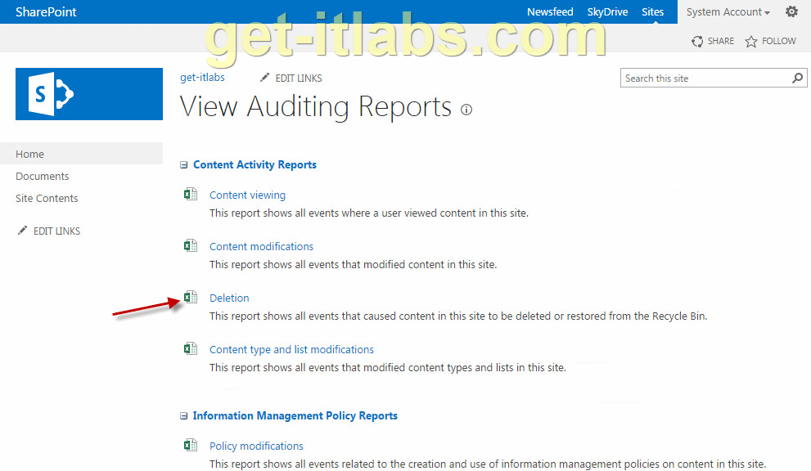Click the info icon beside page title
The image size is (811, 471).
point(466,110)
